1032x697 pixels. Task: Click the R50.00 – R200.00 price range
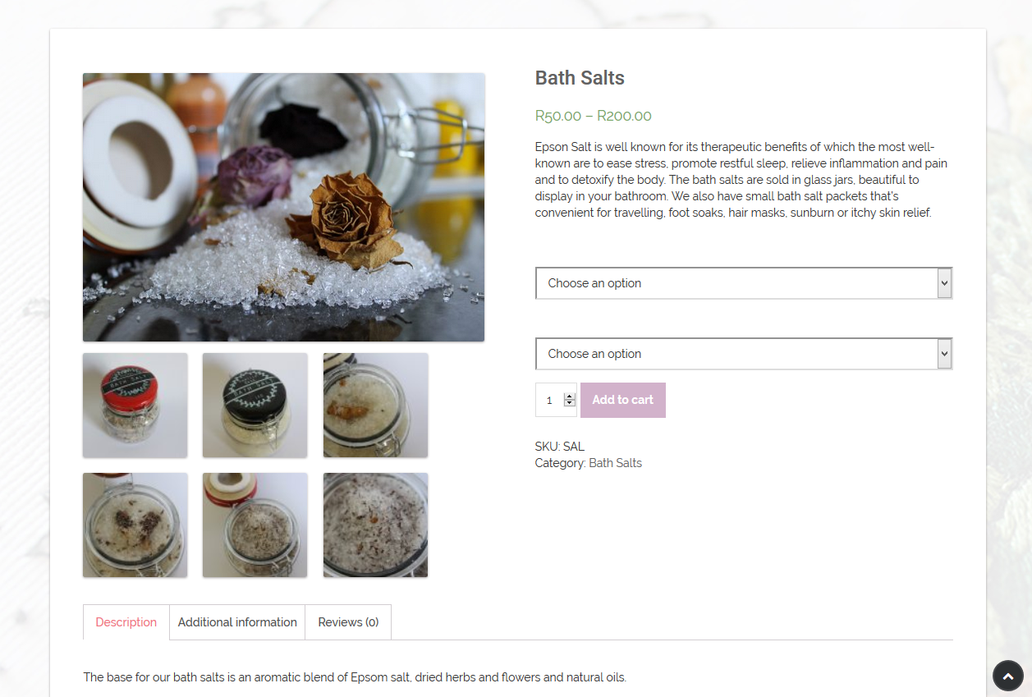[593, 116]
